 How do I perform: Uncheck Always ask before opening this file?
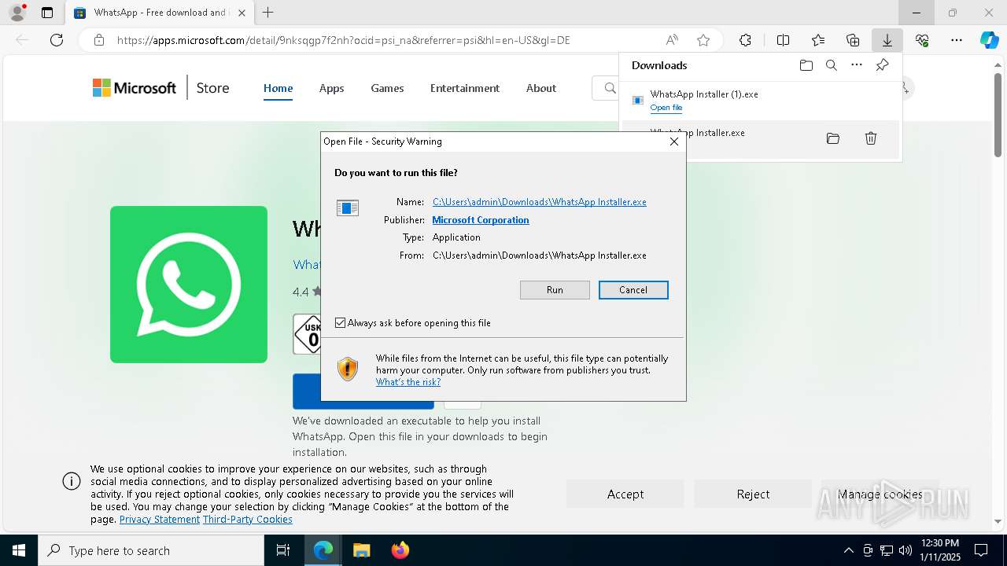tap(340, 323)
